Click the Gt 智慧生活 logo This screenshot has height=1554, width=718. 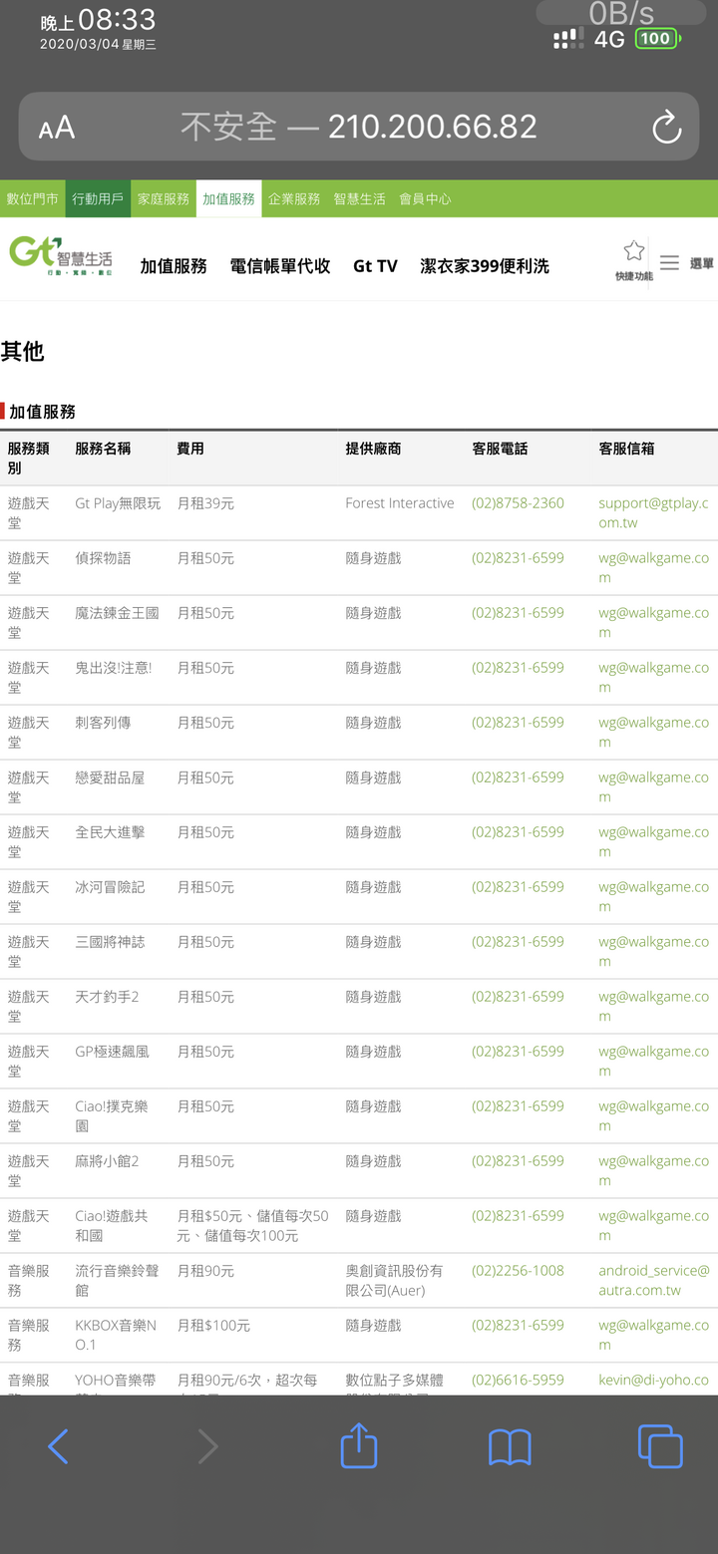[x=61, y=255]
